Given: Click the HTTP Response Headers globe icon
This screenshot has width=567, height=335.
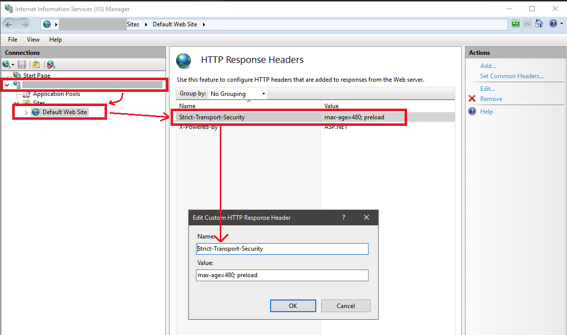Looking at the screenshot, I should (184, 61).
